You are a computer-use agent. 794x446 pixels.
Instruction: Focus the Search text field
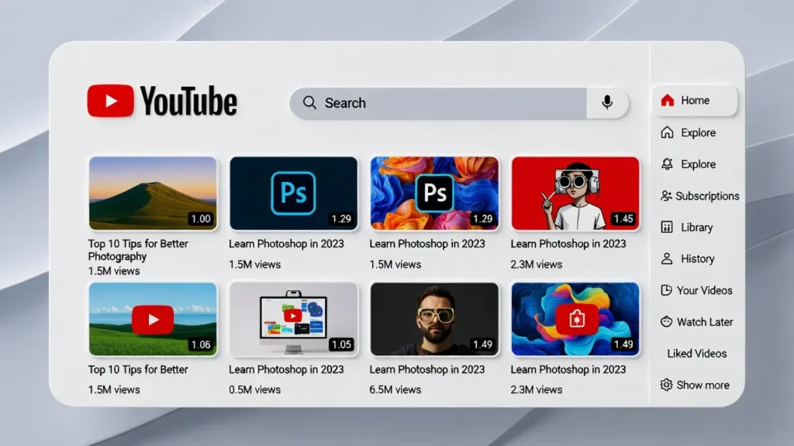[x=439, y=103]
